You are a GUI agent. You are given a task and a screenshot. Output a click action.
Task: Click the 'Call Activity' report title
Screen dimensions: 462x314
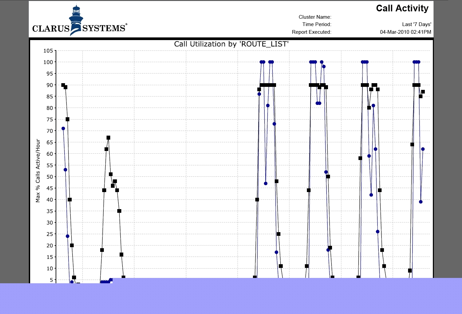click(x=402, y=8)
